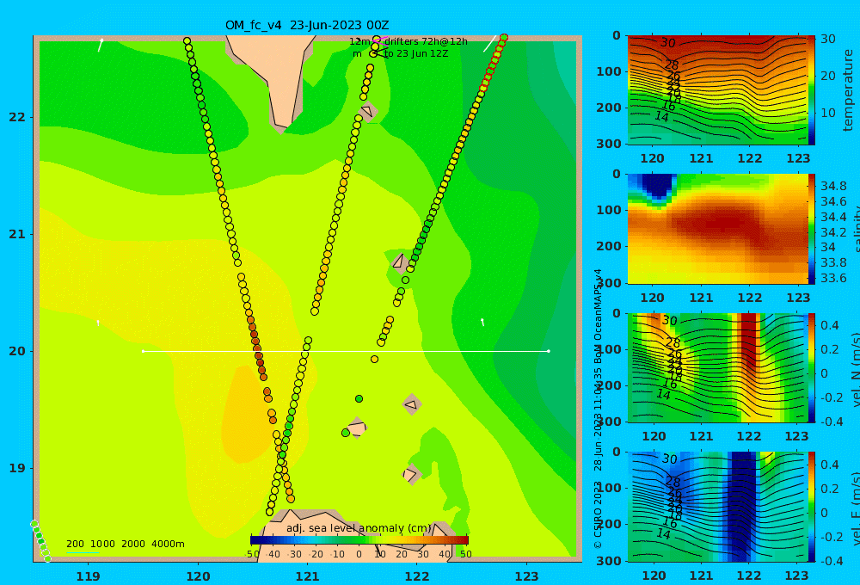Click the '100' depth label of salinity panel
This screenshot has height=585, width=860.
[609, 210]
